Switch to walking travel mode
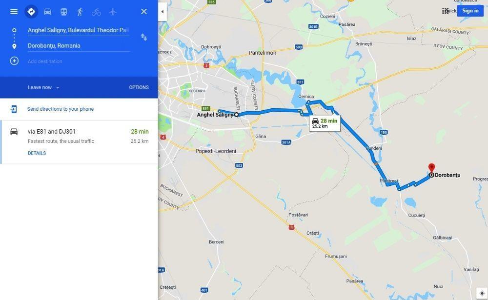The width and height of the screenshot is (488, 300). tap(80, 12)
